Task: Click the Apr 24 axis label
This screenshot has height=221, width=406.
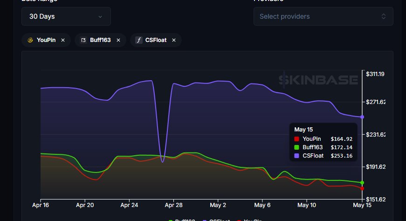Action: [129, 205]
